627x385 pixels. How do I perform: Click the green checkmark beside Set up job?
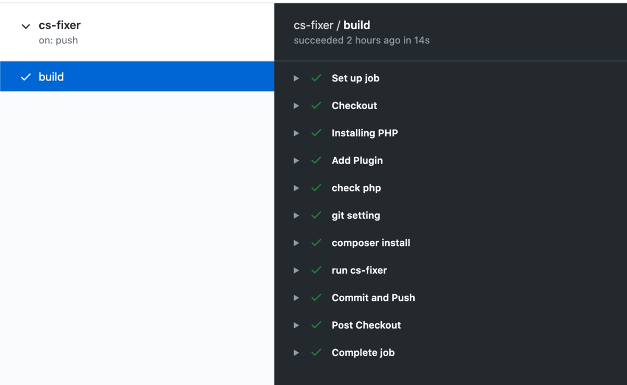[x=316, y=78]
